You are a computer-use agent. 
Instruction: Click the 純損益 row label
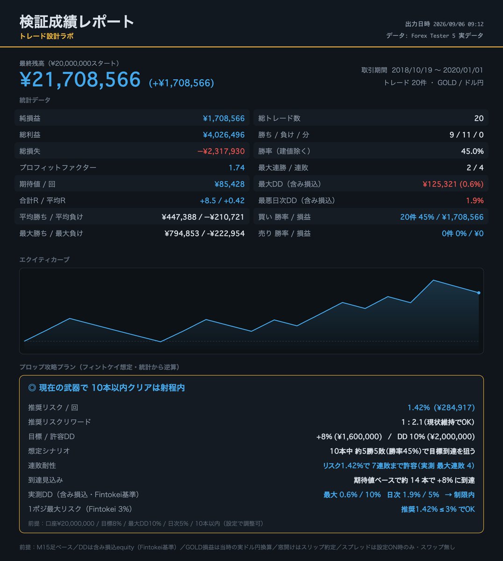coord(30,118)
